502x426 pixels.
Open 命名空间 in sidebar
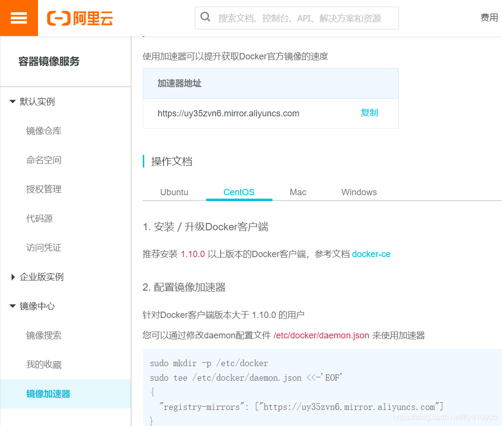click(x=44, y=160)
